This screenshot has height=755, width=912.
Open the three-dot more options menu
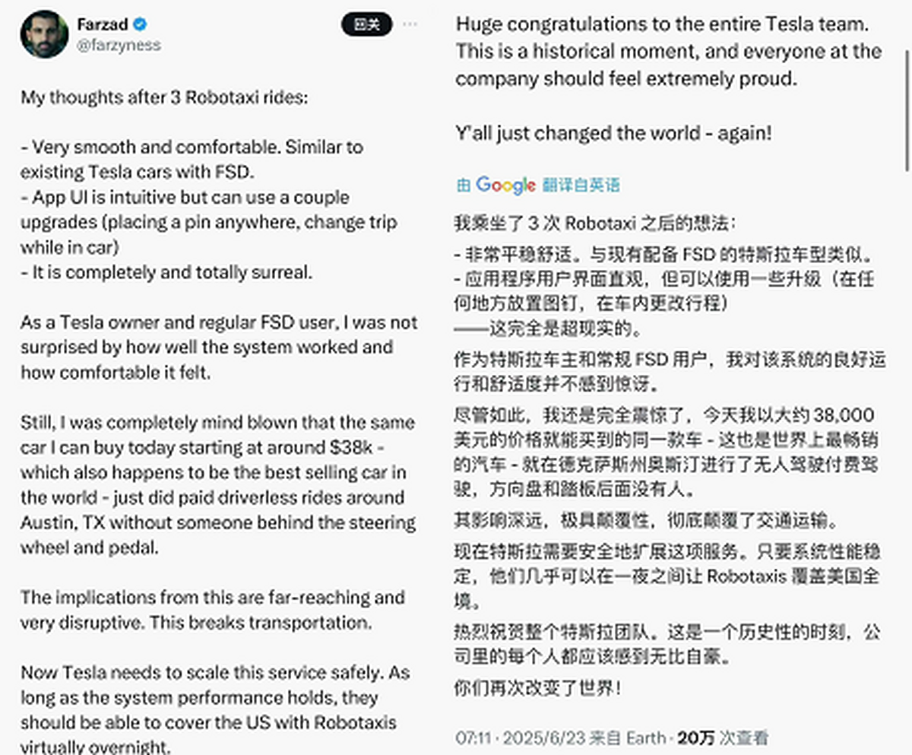(x=410, y=24)
